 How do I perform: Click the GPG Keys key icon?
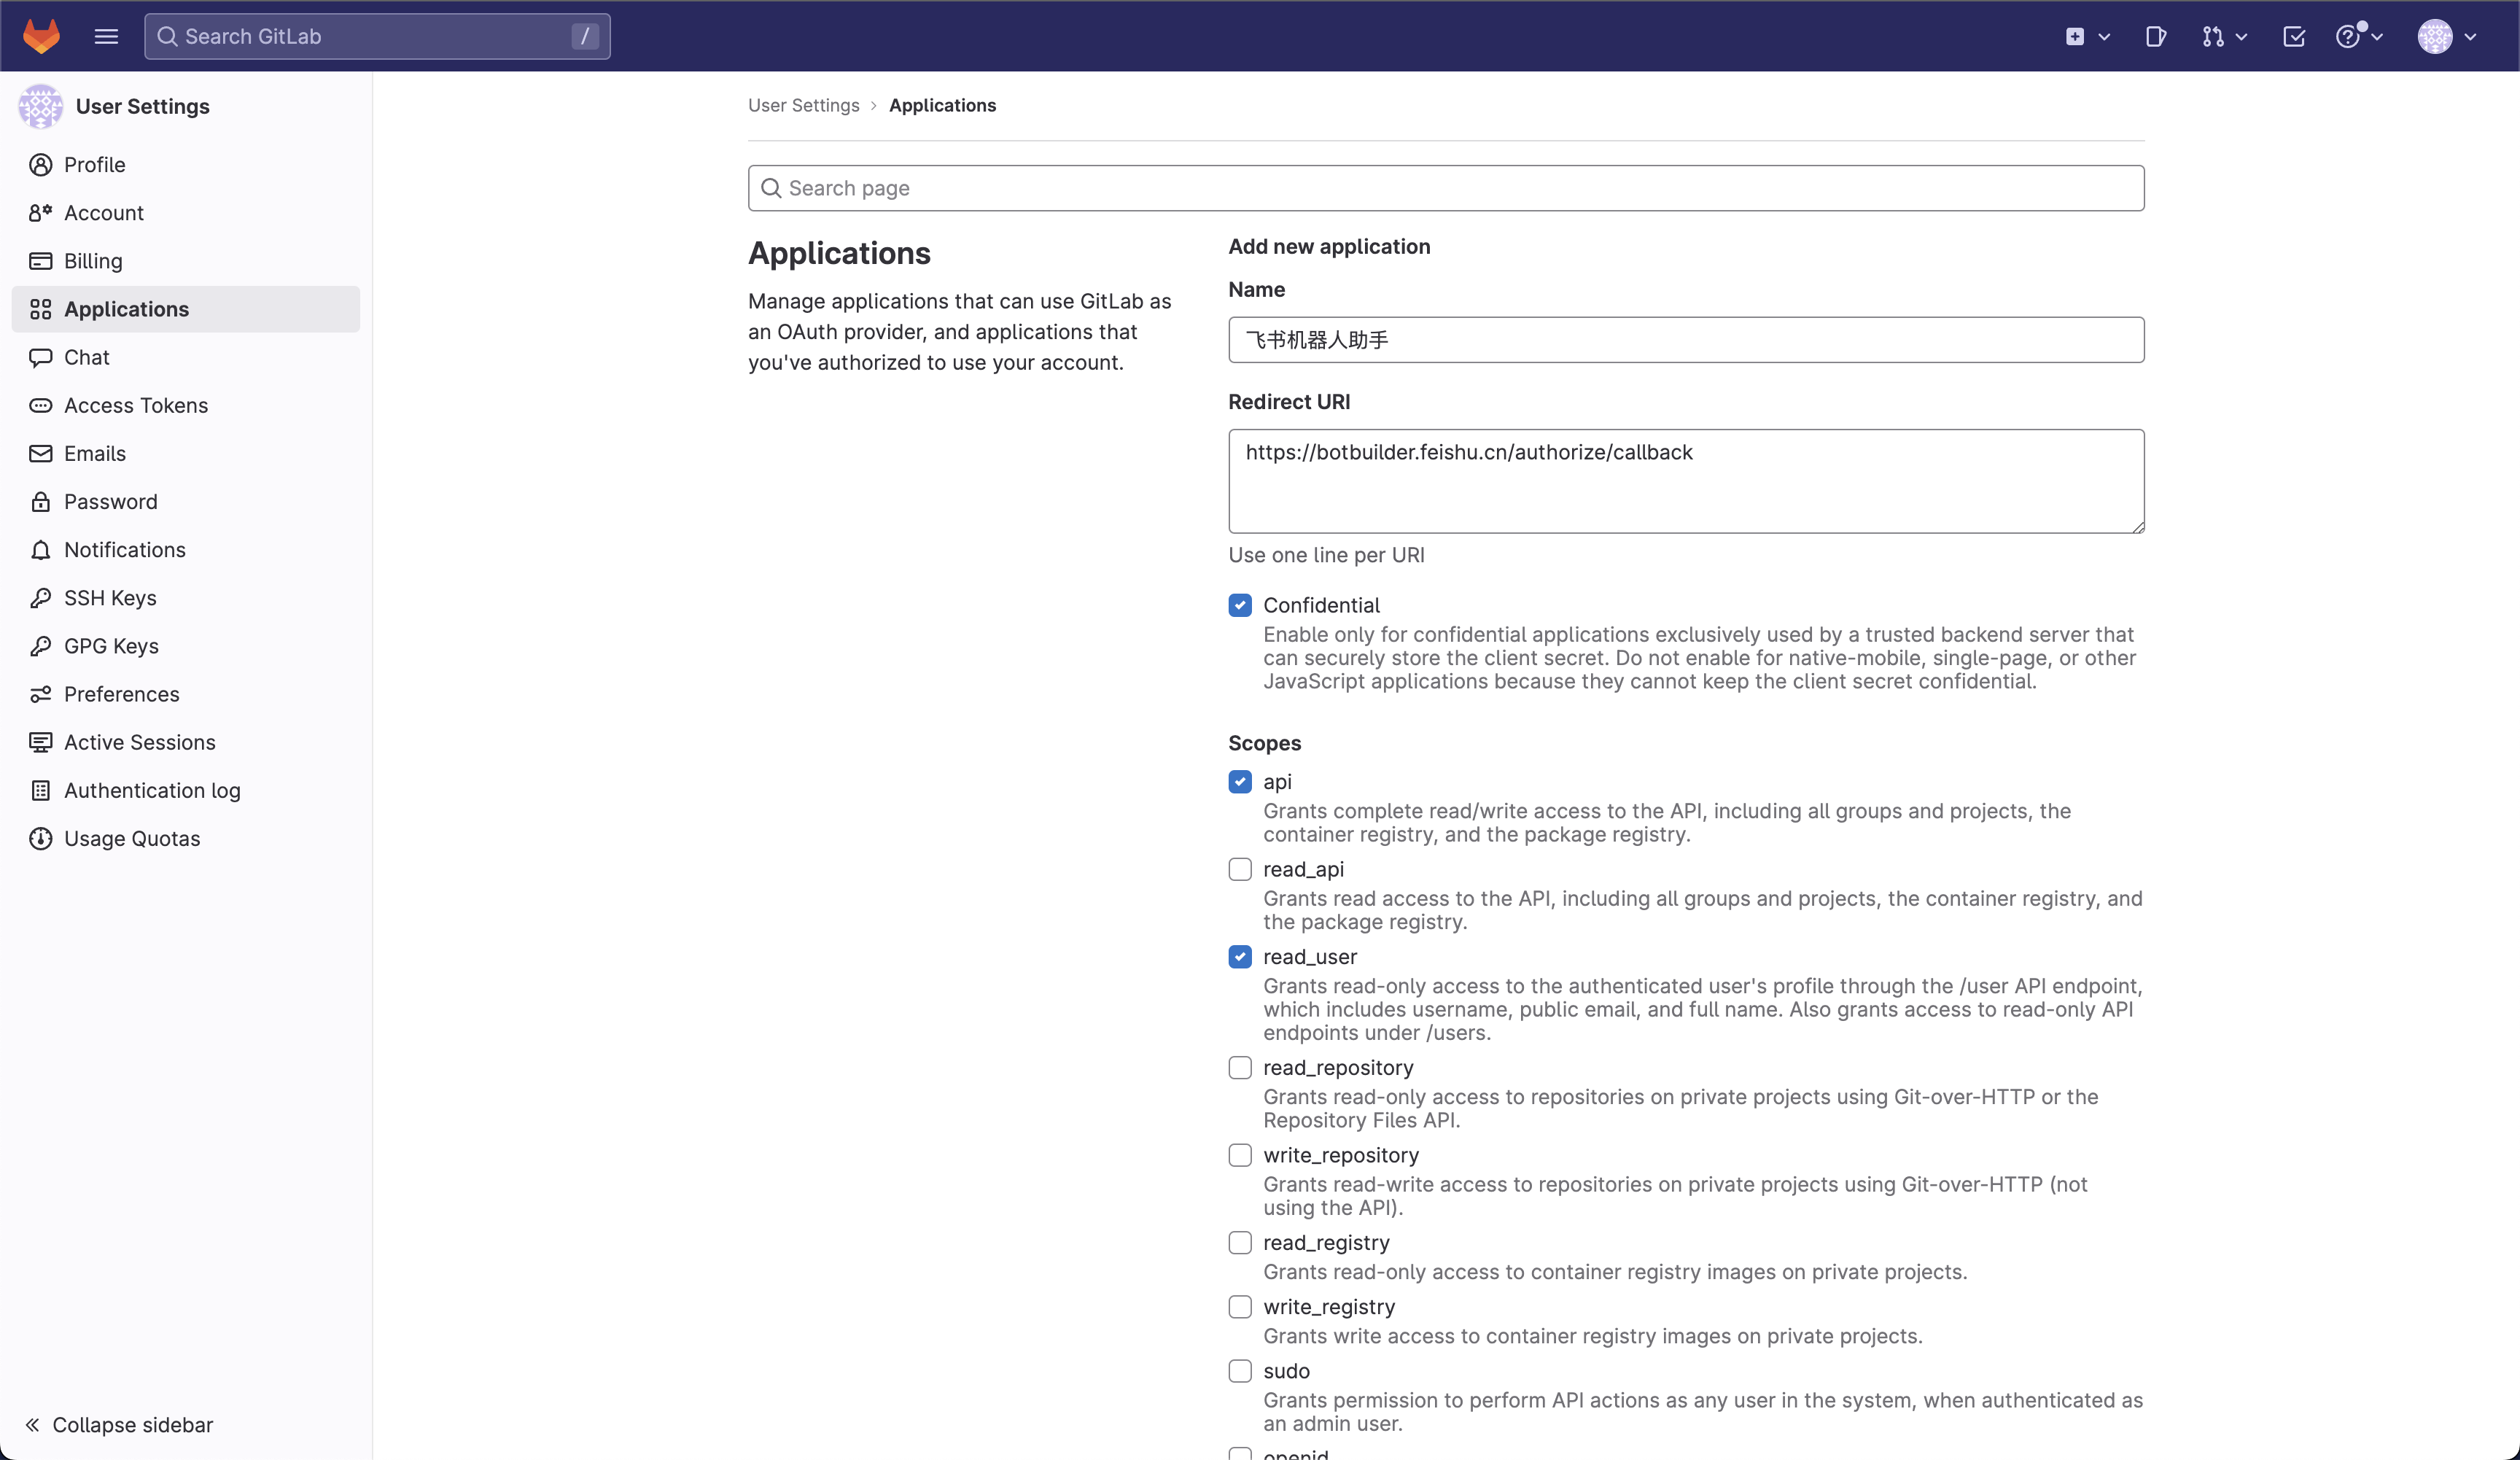[40, 646]
